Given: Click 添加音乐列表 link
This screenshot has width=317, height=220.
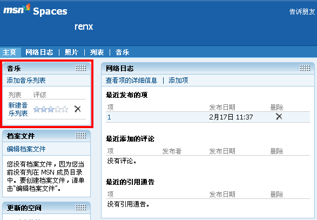Looking at the screenshot, I should coord(26,81).
